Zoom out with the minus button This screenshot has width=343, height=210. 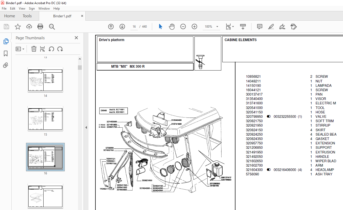[183, 27]
